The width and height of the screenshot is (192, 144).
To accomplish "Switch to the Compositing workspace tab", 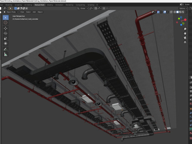I will pos(80,5).
